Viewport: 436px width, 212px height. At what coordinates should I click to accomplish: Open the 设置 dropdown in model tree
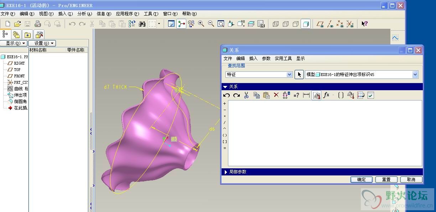[42, 43]
